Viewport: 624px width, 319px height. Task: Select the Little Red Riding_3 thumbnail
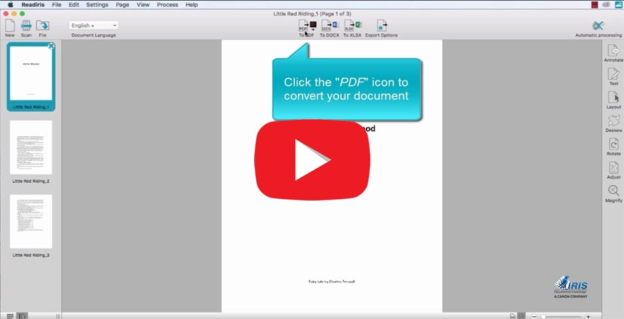[x=31, y=221]
